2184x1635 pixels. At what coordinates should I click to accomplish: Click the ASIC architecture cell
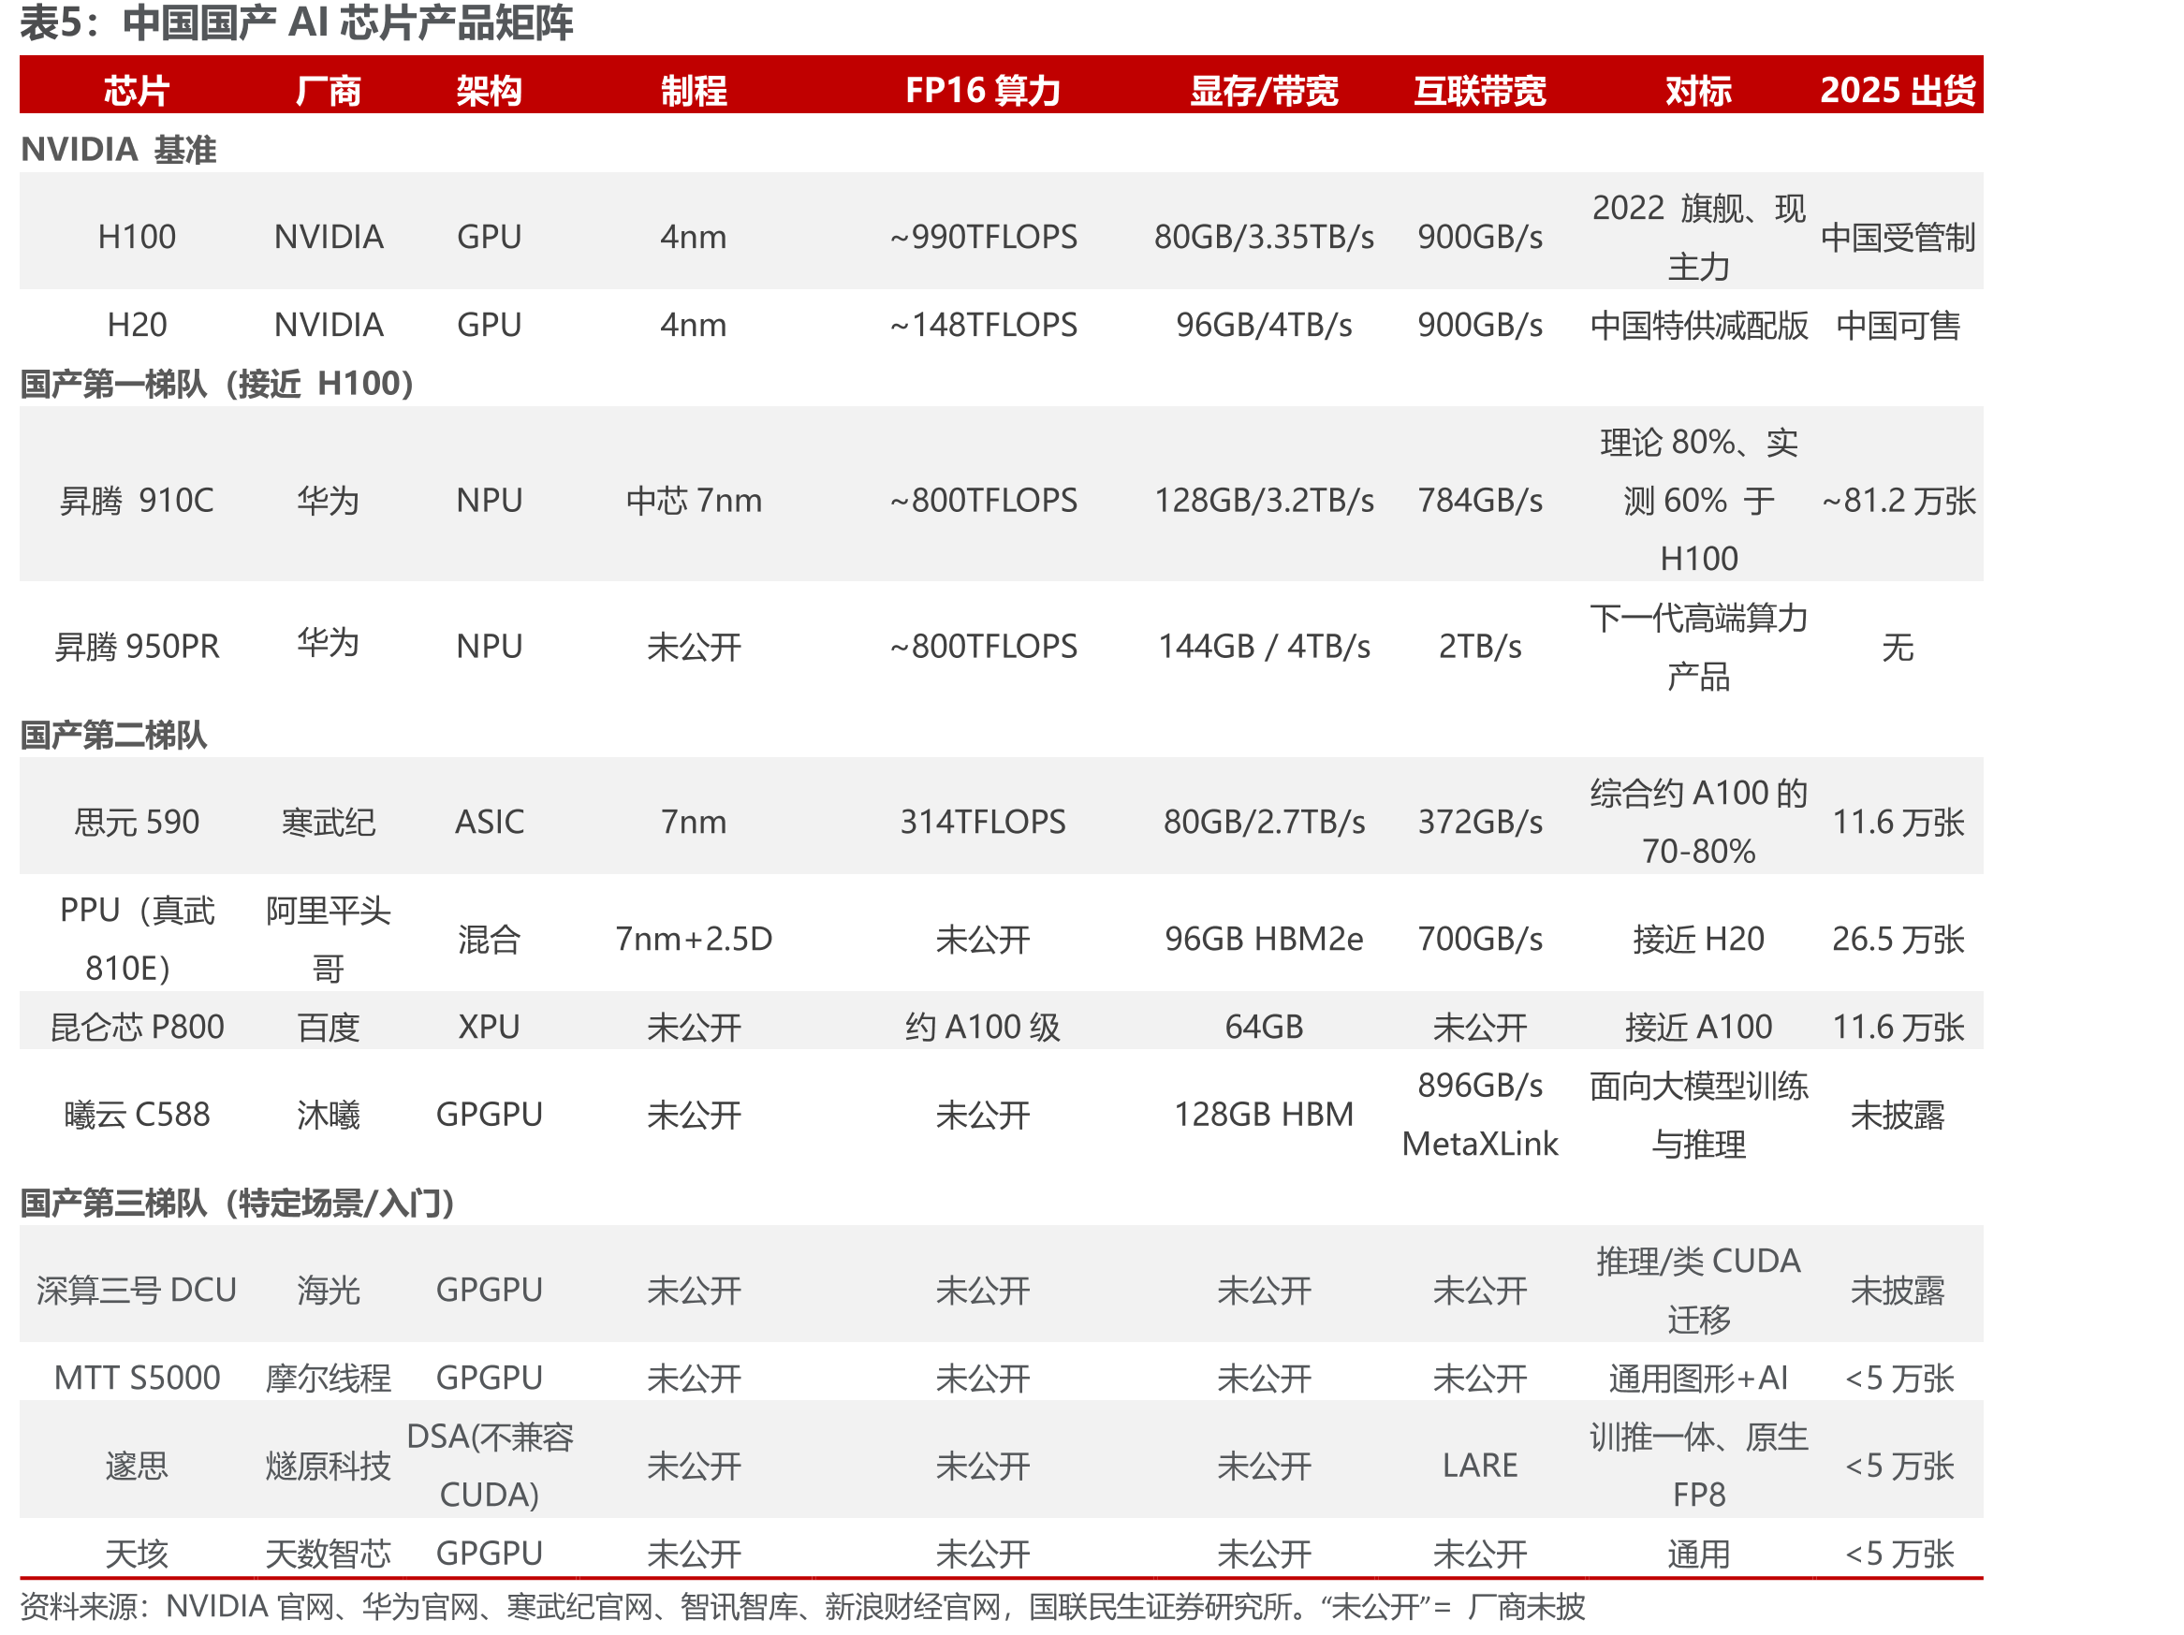pos(489,822)
